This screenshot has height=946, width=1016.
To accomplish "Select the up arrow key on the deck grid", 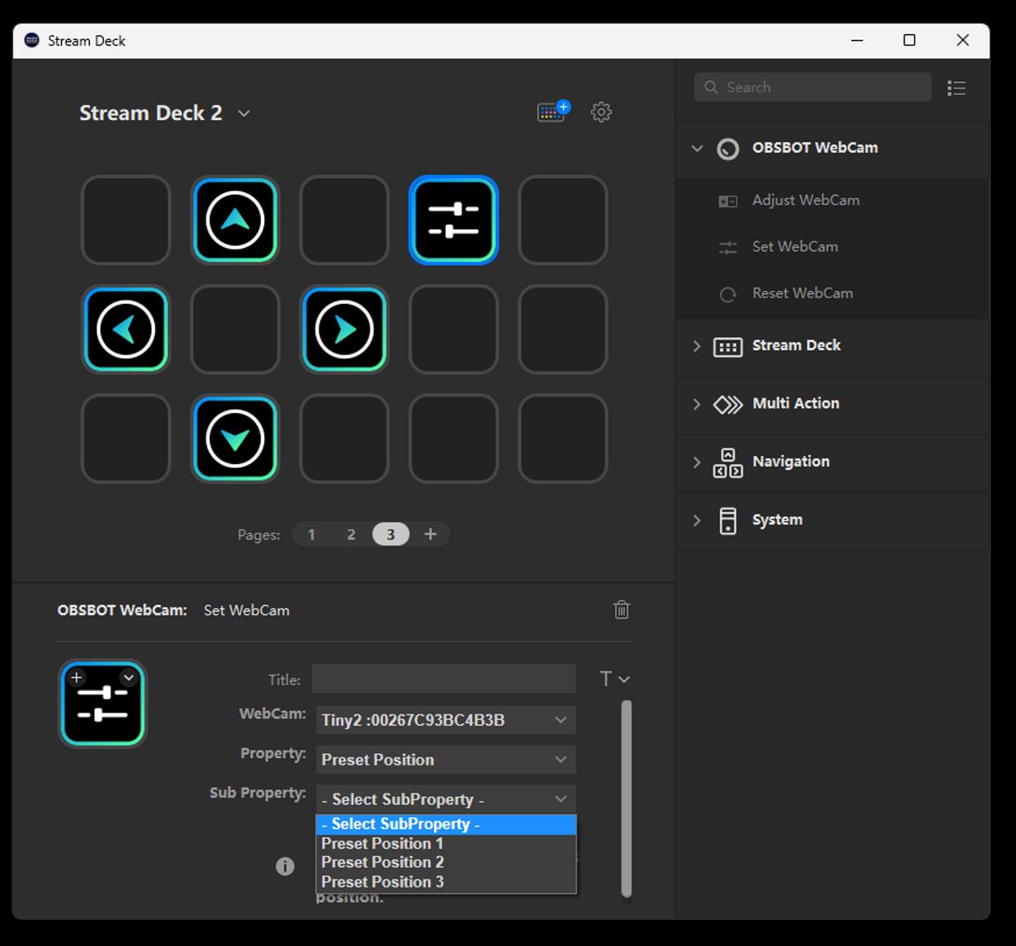I will pyautogui.click(x=235, y=219).
